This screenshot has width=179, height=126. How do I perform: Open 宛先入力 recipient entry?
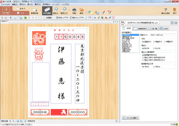point(64,10)
